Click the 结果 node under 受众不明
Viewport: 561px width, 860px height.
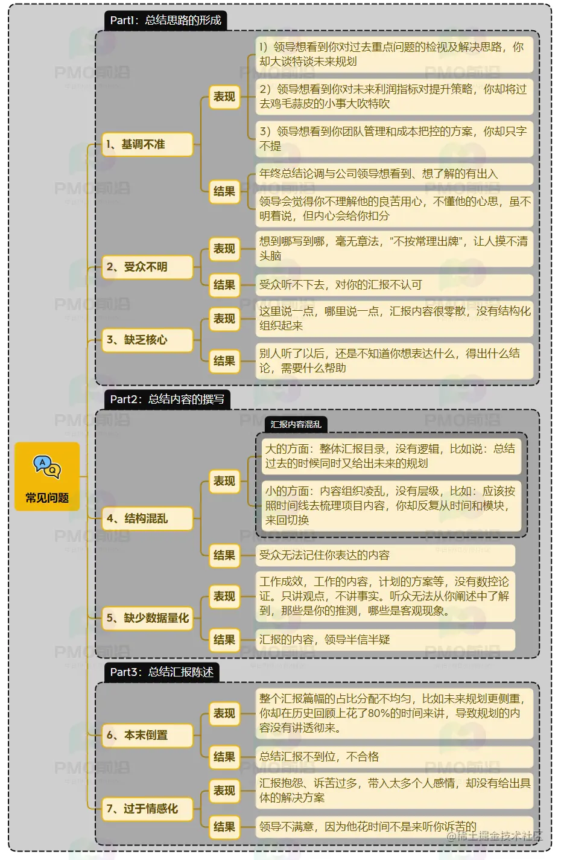(224, 285)
